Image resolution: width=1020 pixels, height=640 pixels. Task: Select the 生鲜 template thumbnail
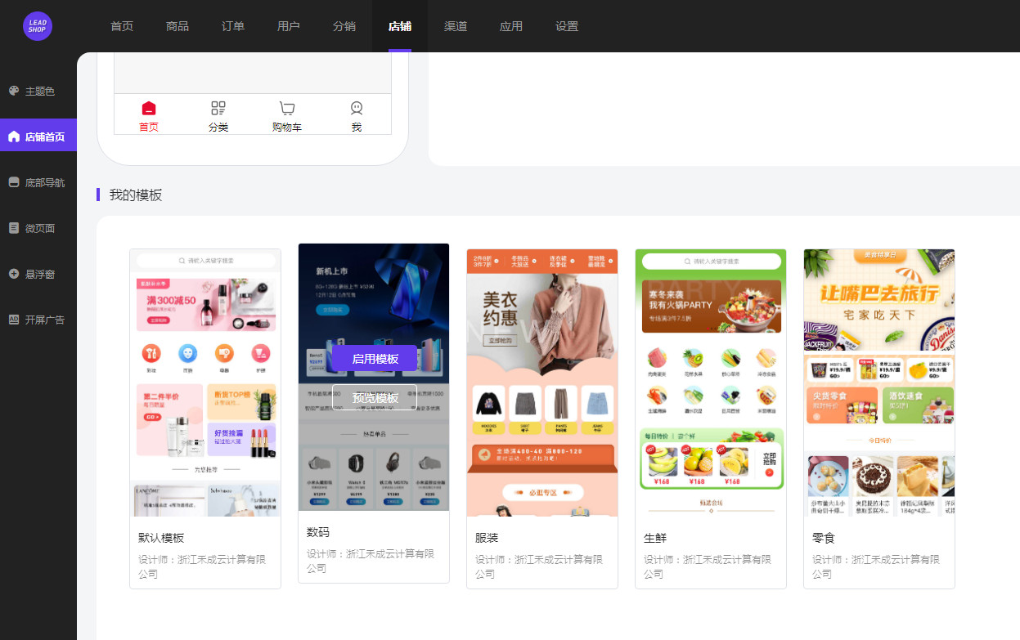click(x=711, y=383)
